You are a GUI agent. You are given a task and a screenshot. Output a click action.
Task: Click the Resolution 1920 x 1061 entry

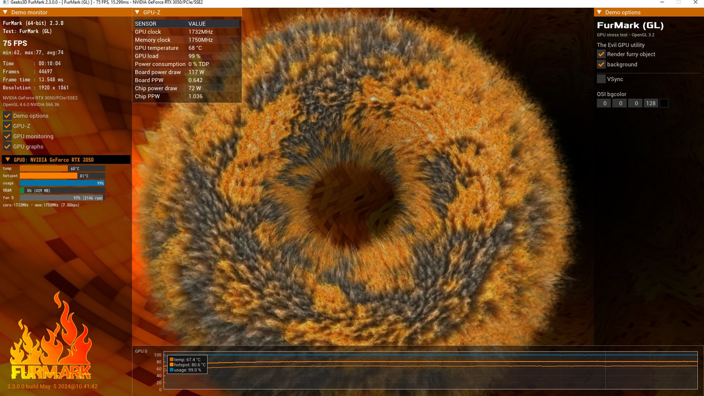click(36, 88)
